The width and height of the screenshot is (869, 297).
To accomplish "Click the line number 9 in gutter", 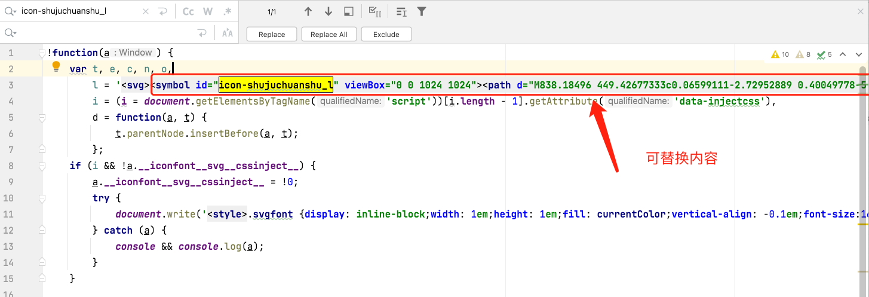I will point(11,182).
